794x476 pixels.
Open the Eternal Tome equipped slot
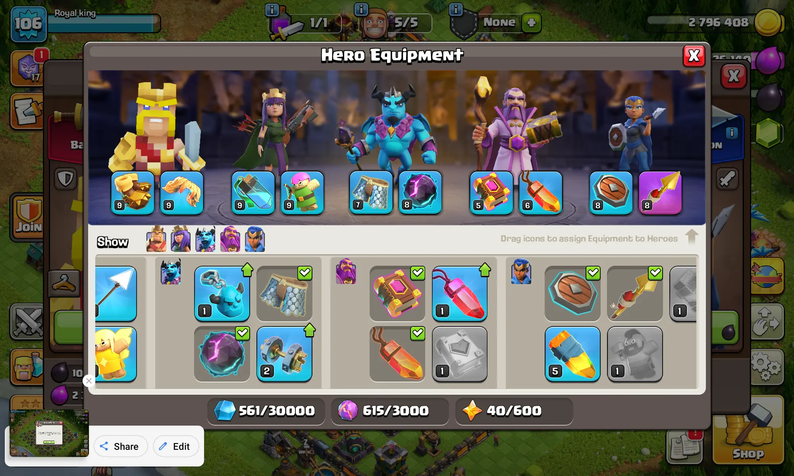click(491, 193)
